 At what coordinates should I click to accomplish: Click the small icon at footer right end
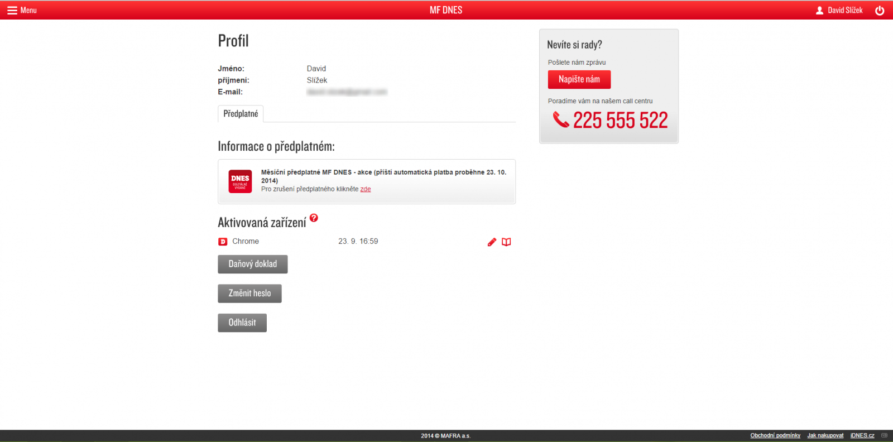coord(884,435)
